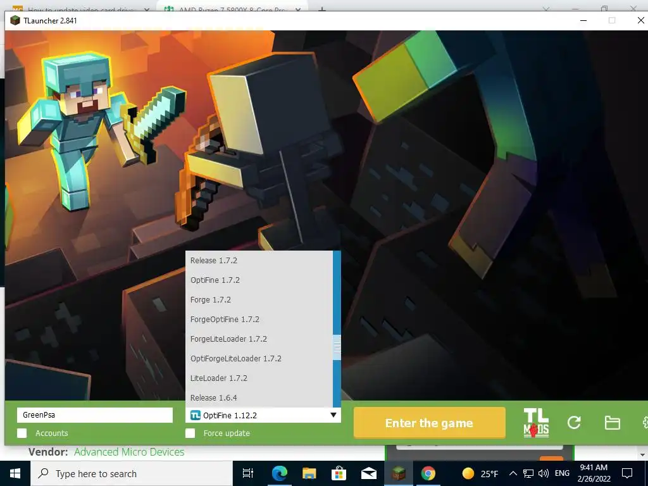Image resolution: width=648 pixels, height=486 pixels.
Task: Launch Microsoft Edge from taskbar
Action: (x=279, y=473)
